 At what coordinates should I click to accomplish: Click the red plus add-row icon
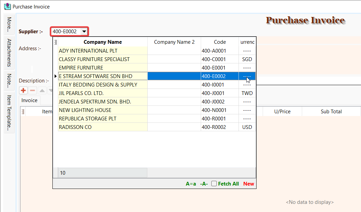[23, 91]
